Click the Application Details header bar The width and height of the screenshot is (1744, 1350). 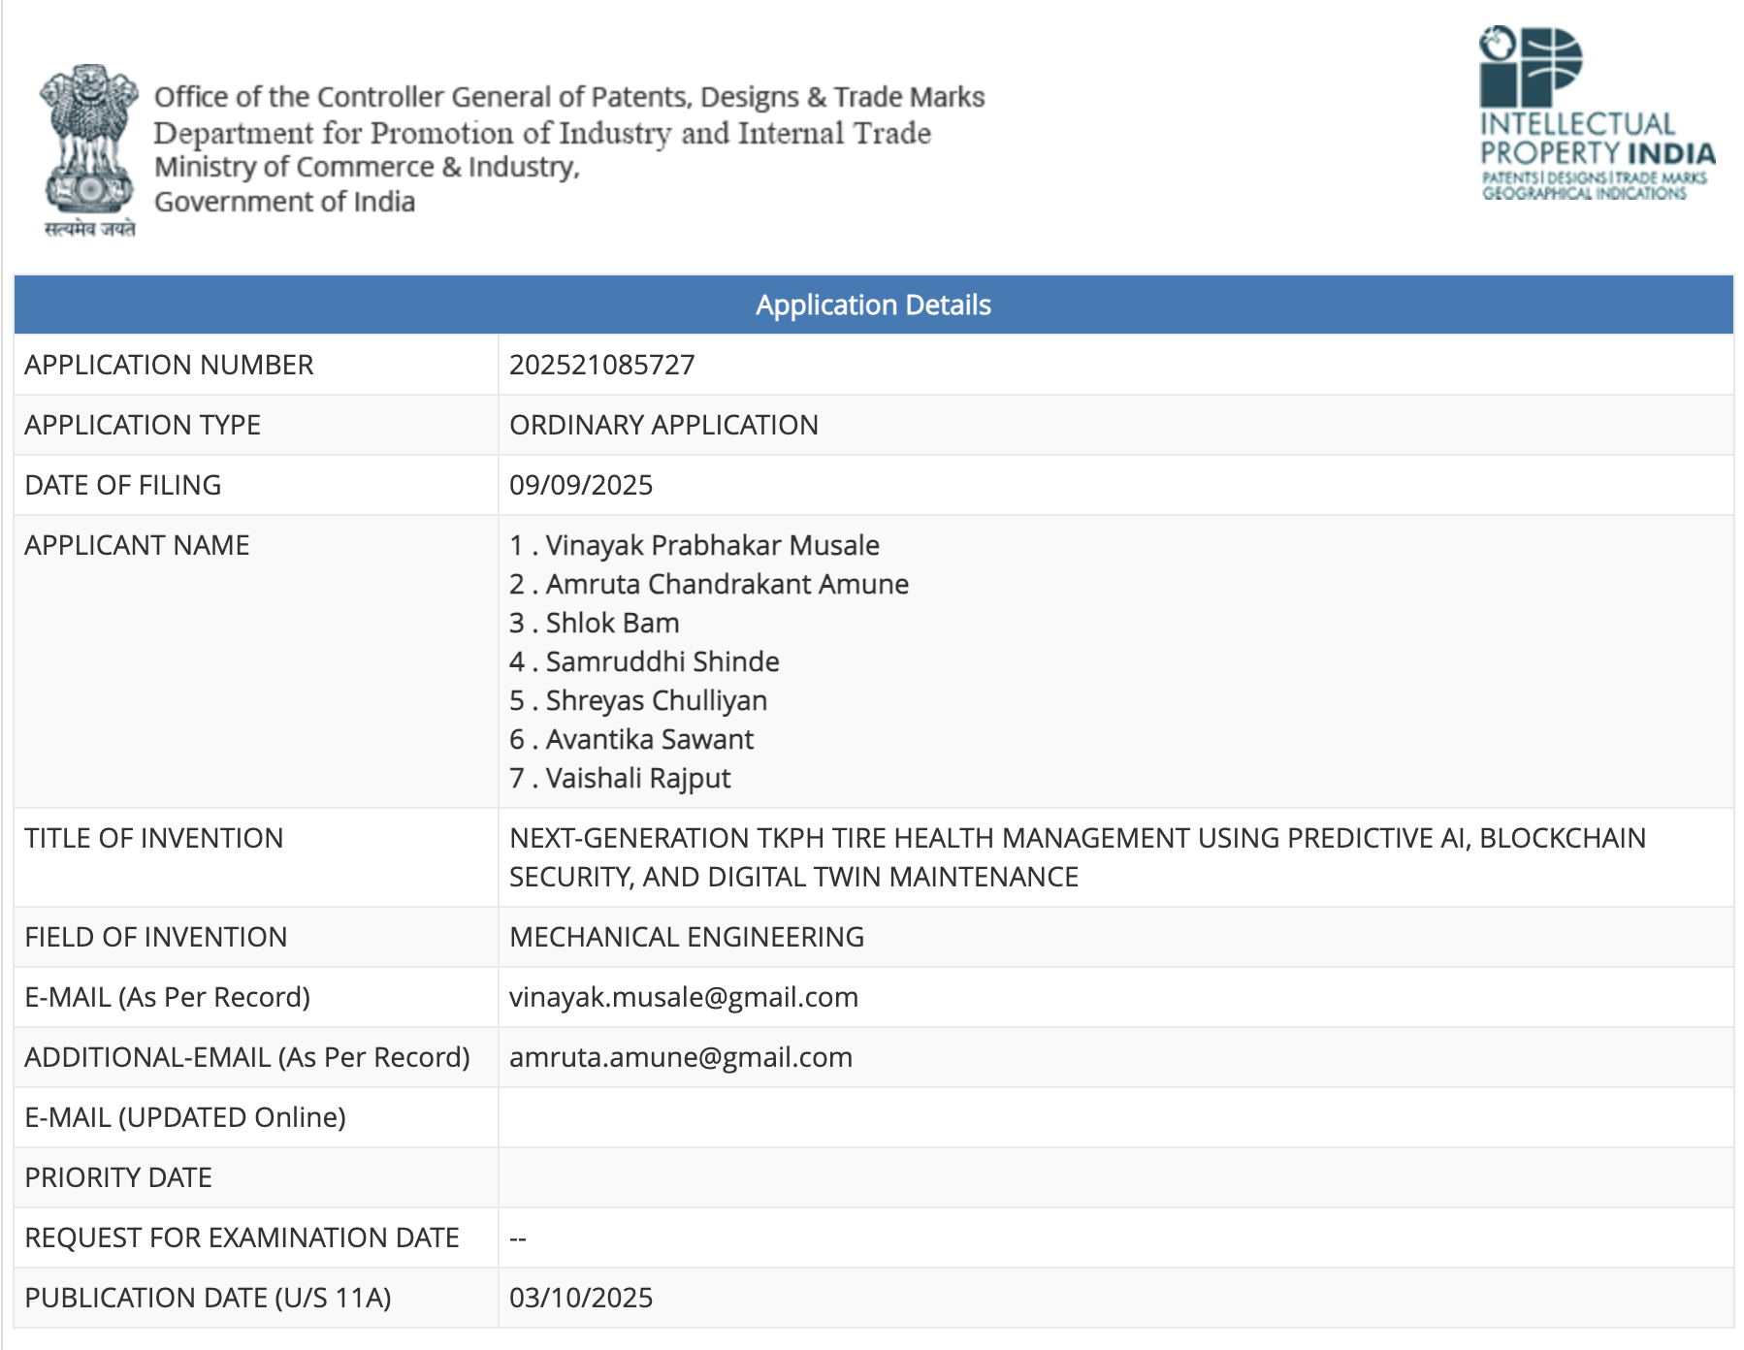click(x=873, y=305)
